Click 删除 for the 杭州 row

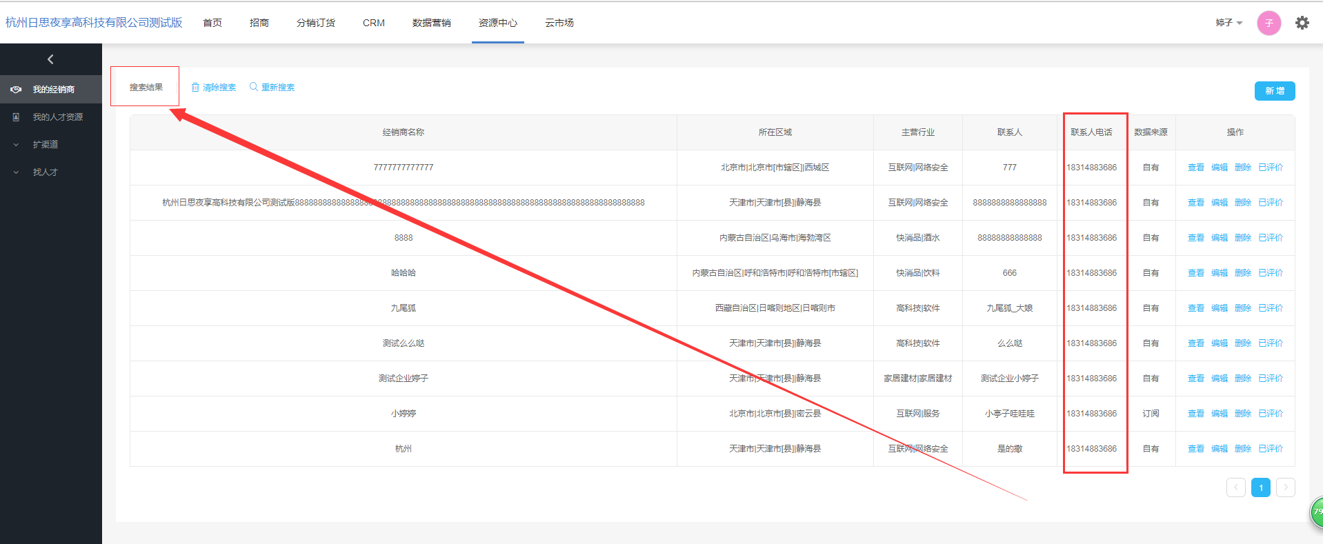coord(1242,449)
